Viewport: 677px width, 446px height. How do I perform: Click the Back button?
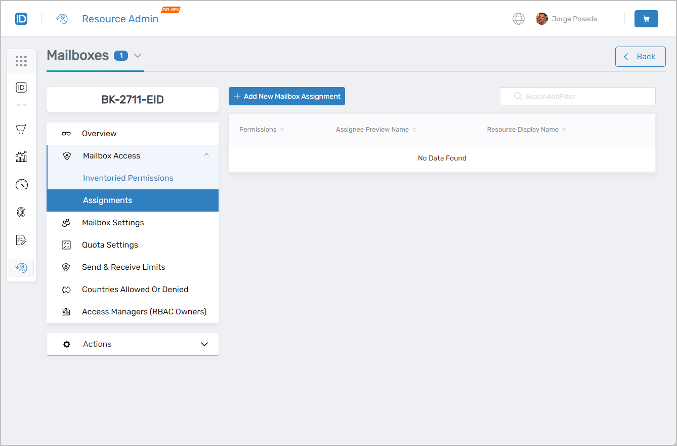point(640,57)
